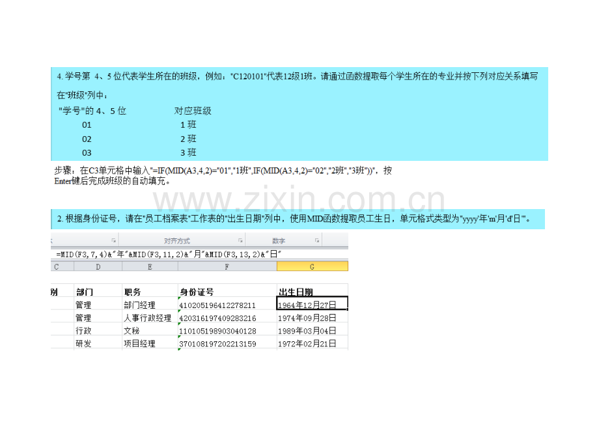This screenshot has height=424, width=599.
Task: Select the 项目经理 cell
Action: point(150,343)
